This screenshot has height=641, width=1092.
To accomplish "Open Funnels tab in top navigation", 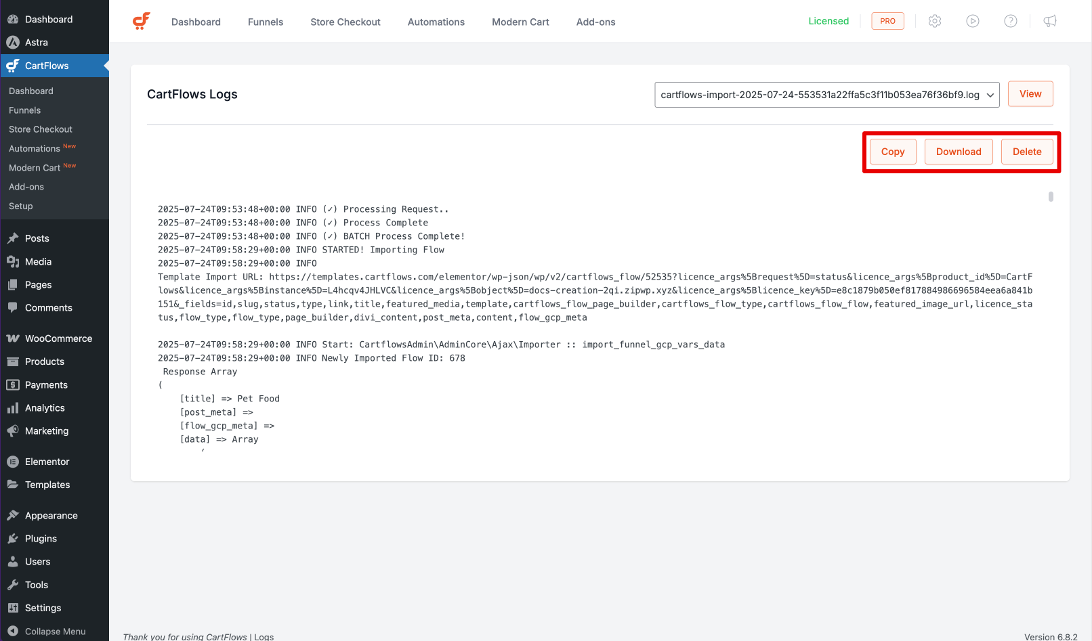I will click(266, 22).
